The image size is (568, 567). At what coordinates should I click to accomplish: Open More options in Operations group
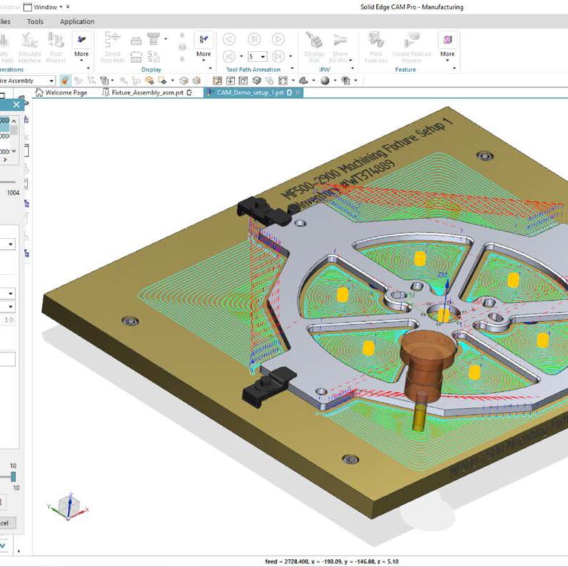pos(81,46)
